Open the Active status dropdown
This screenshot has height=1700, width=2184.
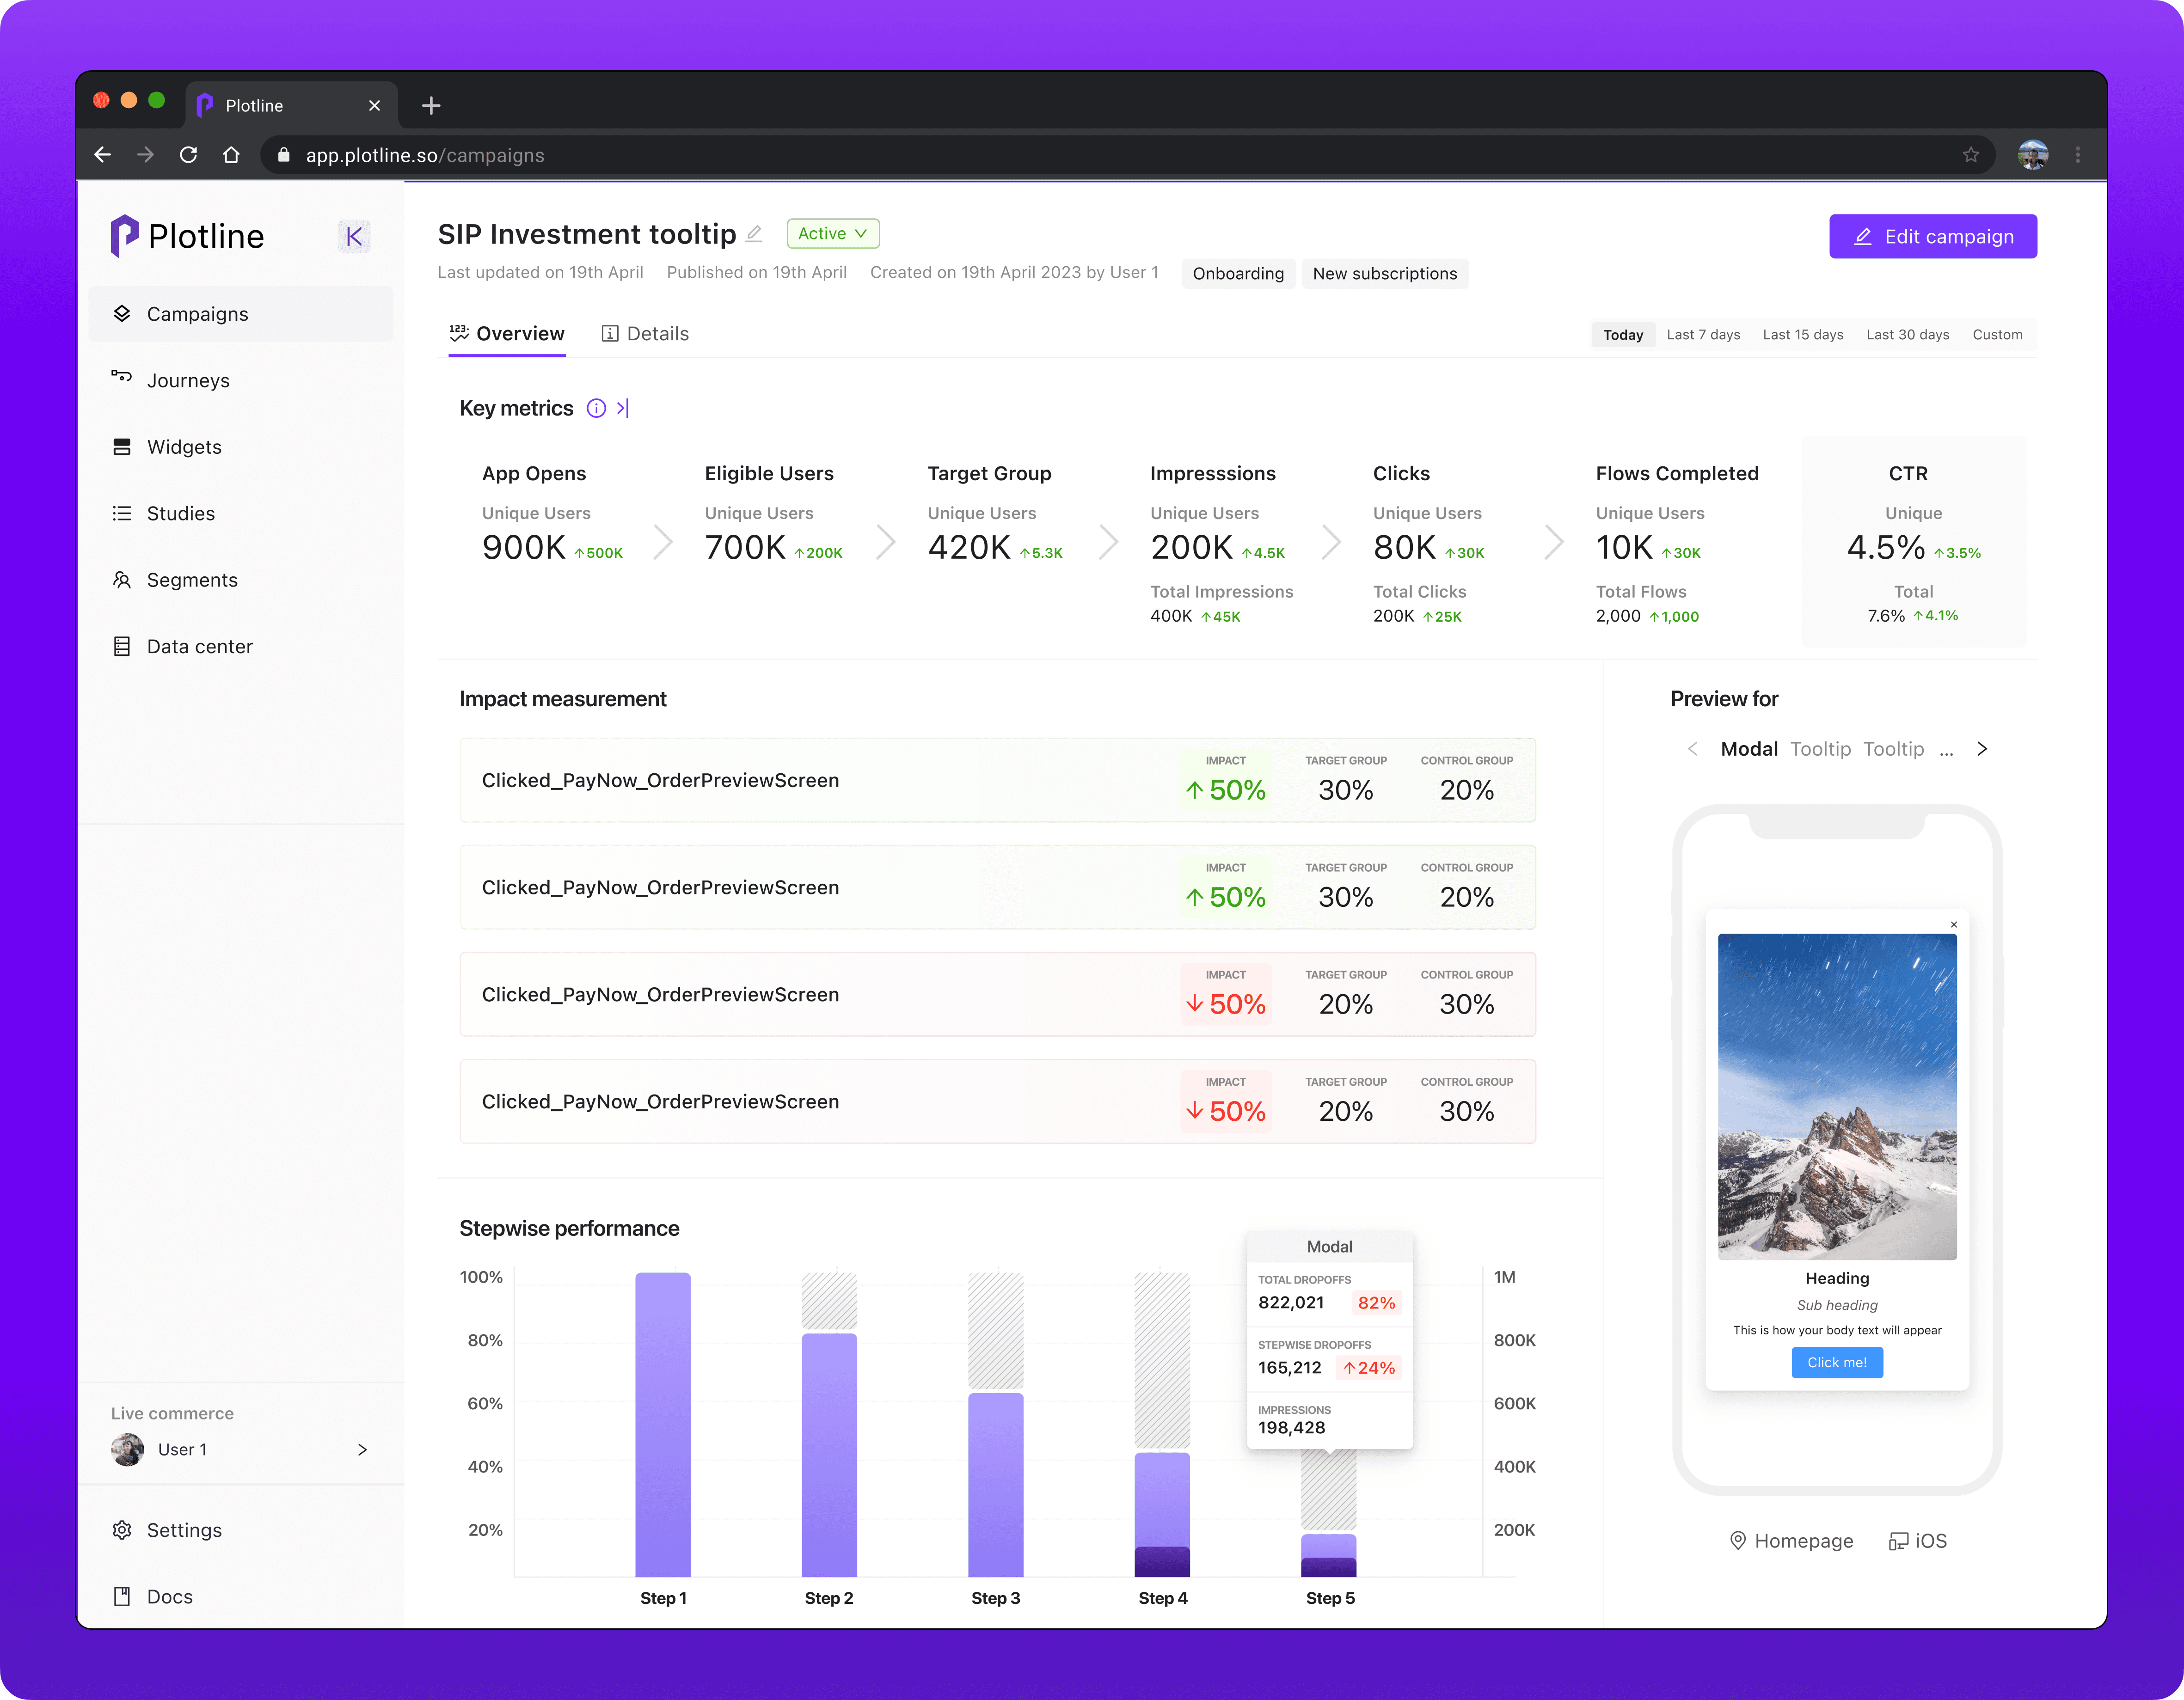coord(833,233)
